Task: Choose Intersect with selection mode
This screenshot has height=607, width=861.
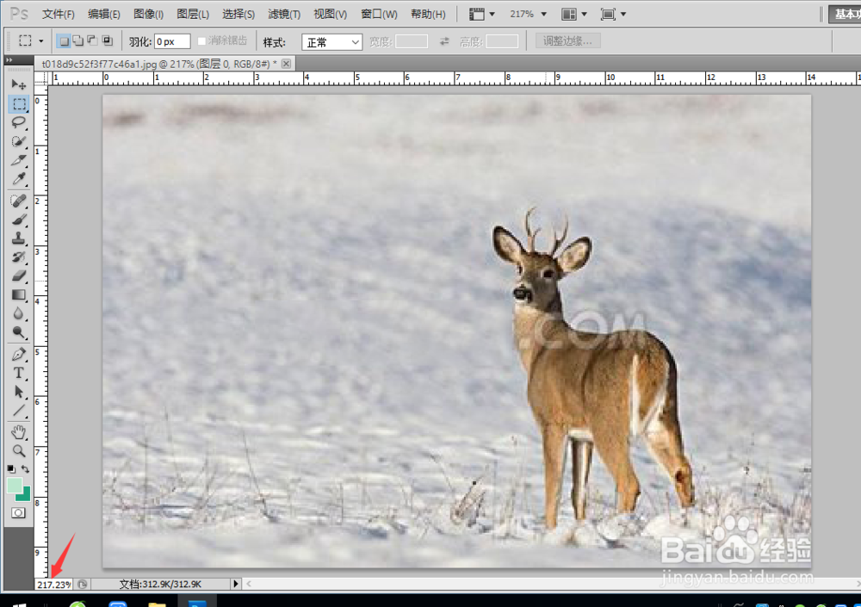Action: (x=107, y=40)
